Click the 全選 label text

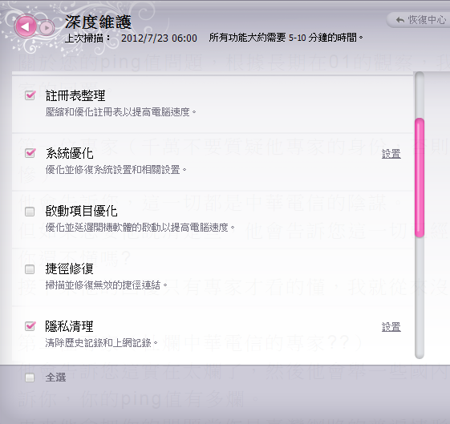55,378
